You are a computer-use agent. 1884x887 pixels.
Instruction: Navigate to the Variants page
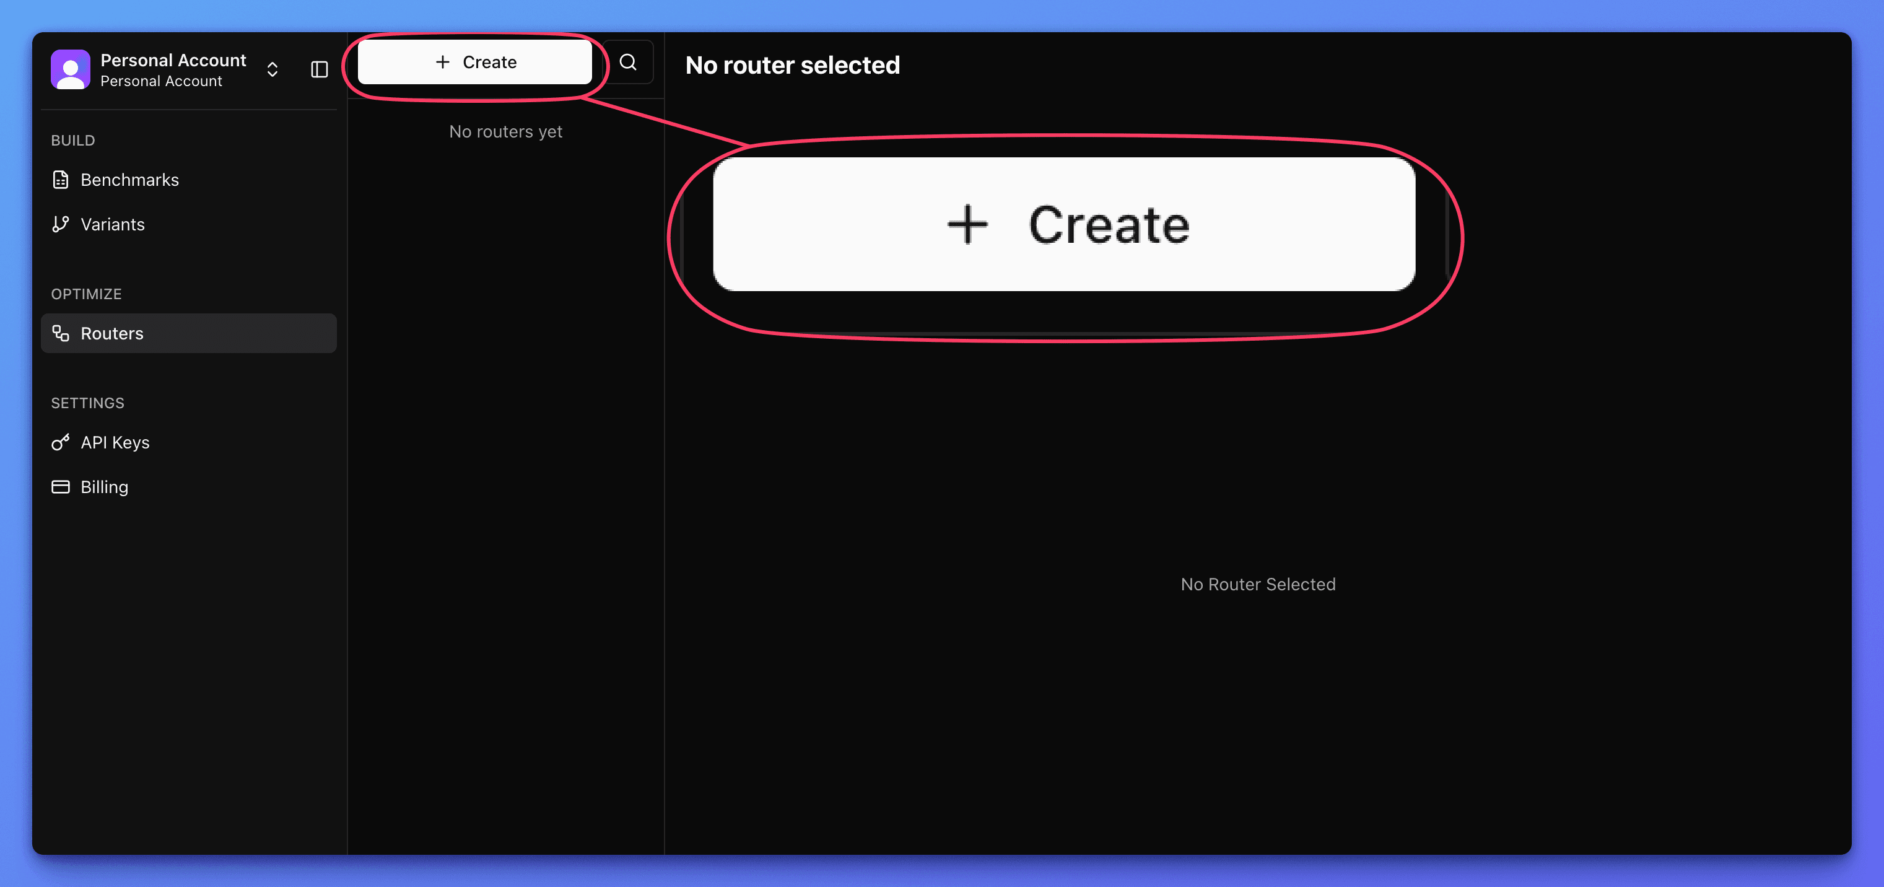pyautogui.click(x=113, y=224)
